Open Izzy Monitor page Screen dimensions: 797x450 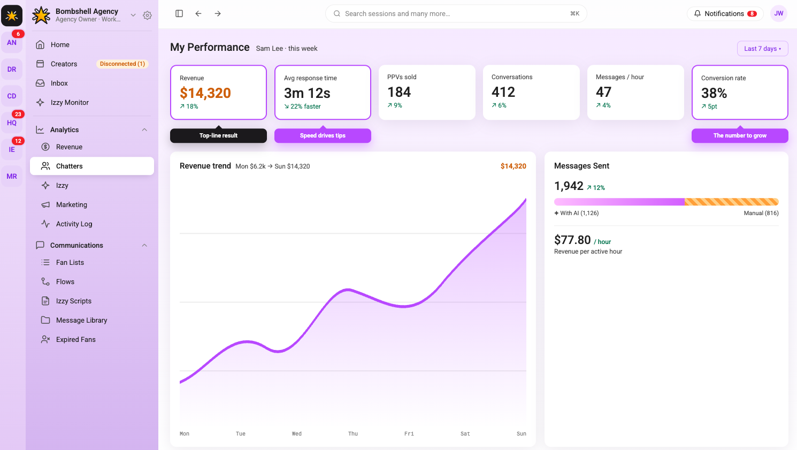pos(92,102)
